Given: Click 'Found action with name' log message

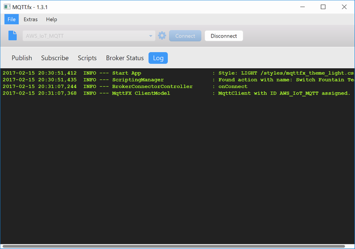Looking at the screenshot, I should (286, 80).
